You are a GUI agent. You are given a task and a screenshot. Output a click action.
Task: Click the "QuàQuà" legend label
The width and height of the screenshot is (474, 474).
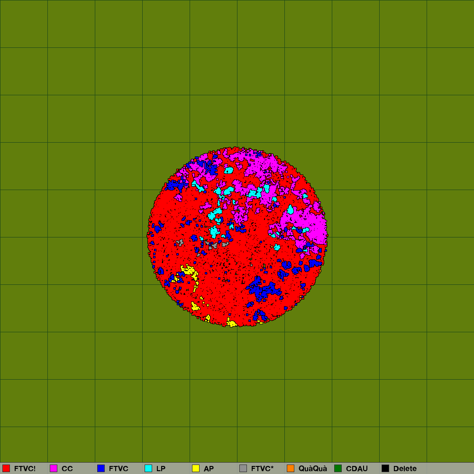pyautogui.click(x=313, y=468)
